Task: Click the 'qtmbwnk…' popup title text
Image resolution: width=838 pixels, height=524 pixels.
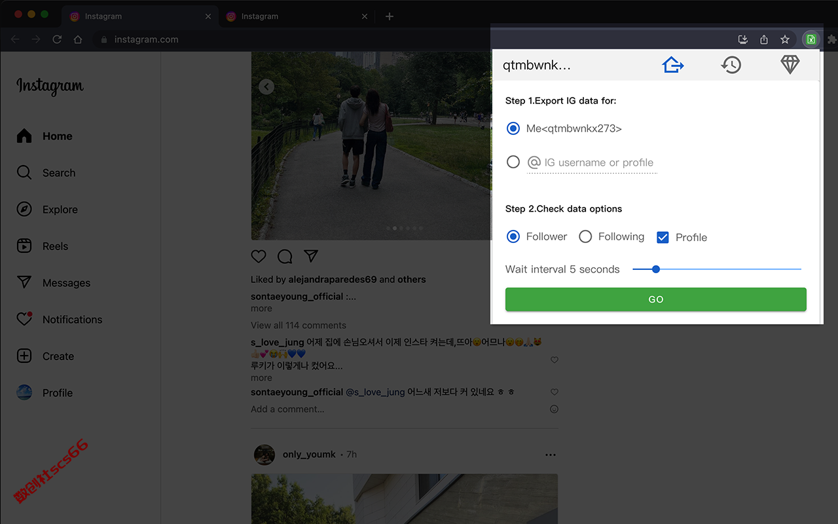Action: 537,65
